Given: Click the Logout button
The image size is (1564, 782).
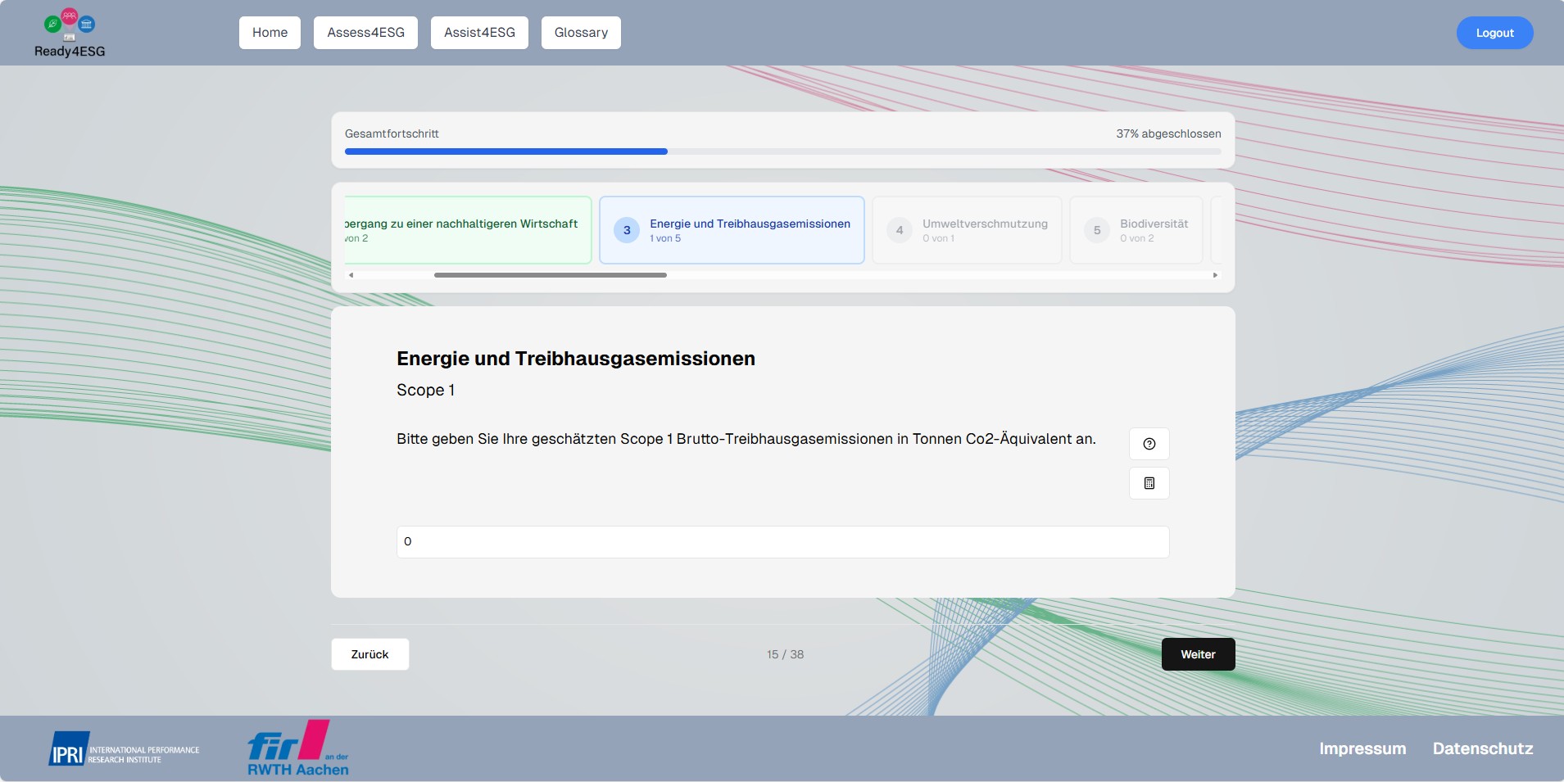Looking at the screenshot, I should tap(1494, 33).
